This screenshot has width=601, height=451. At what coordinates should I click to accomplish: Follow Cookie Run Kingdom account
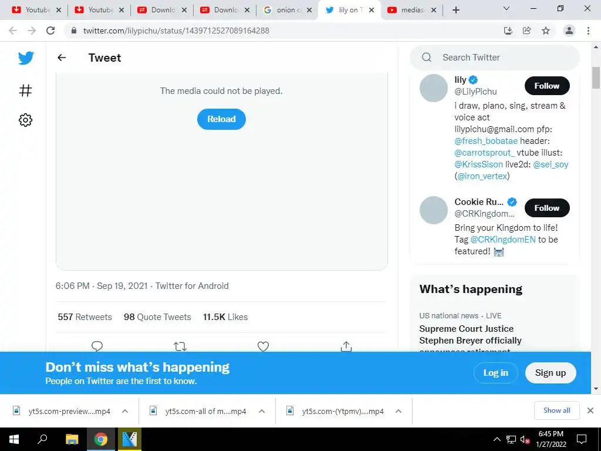click(x=547, y=208)
